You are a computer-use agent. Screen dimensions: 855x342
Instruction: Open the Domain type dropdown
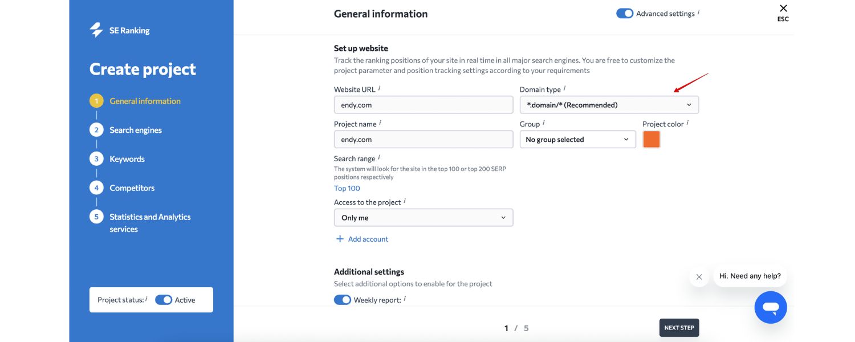tap(609, 105)
